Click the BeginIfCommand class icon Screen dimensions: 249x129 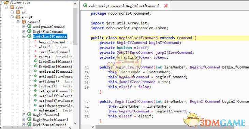29,114
